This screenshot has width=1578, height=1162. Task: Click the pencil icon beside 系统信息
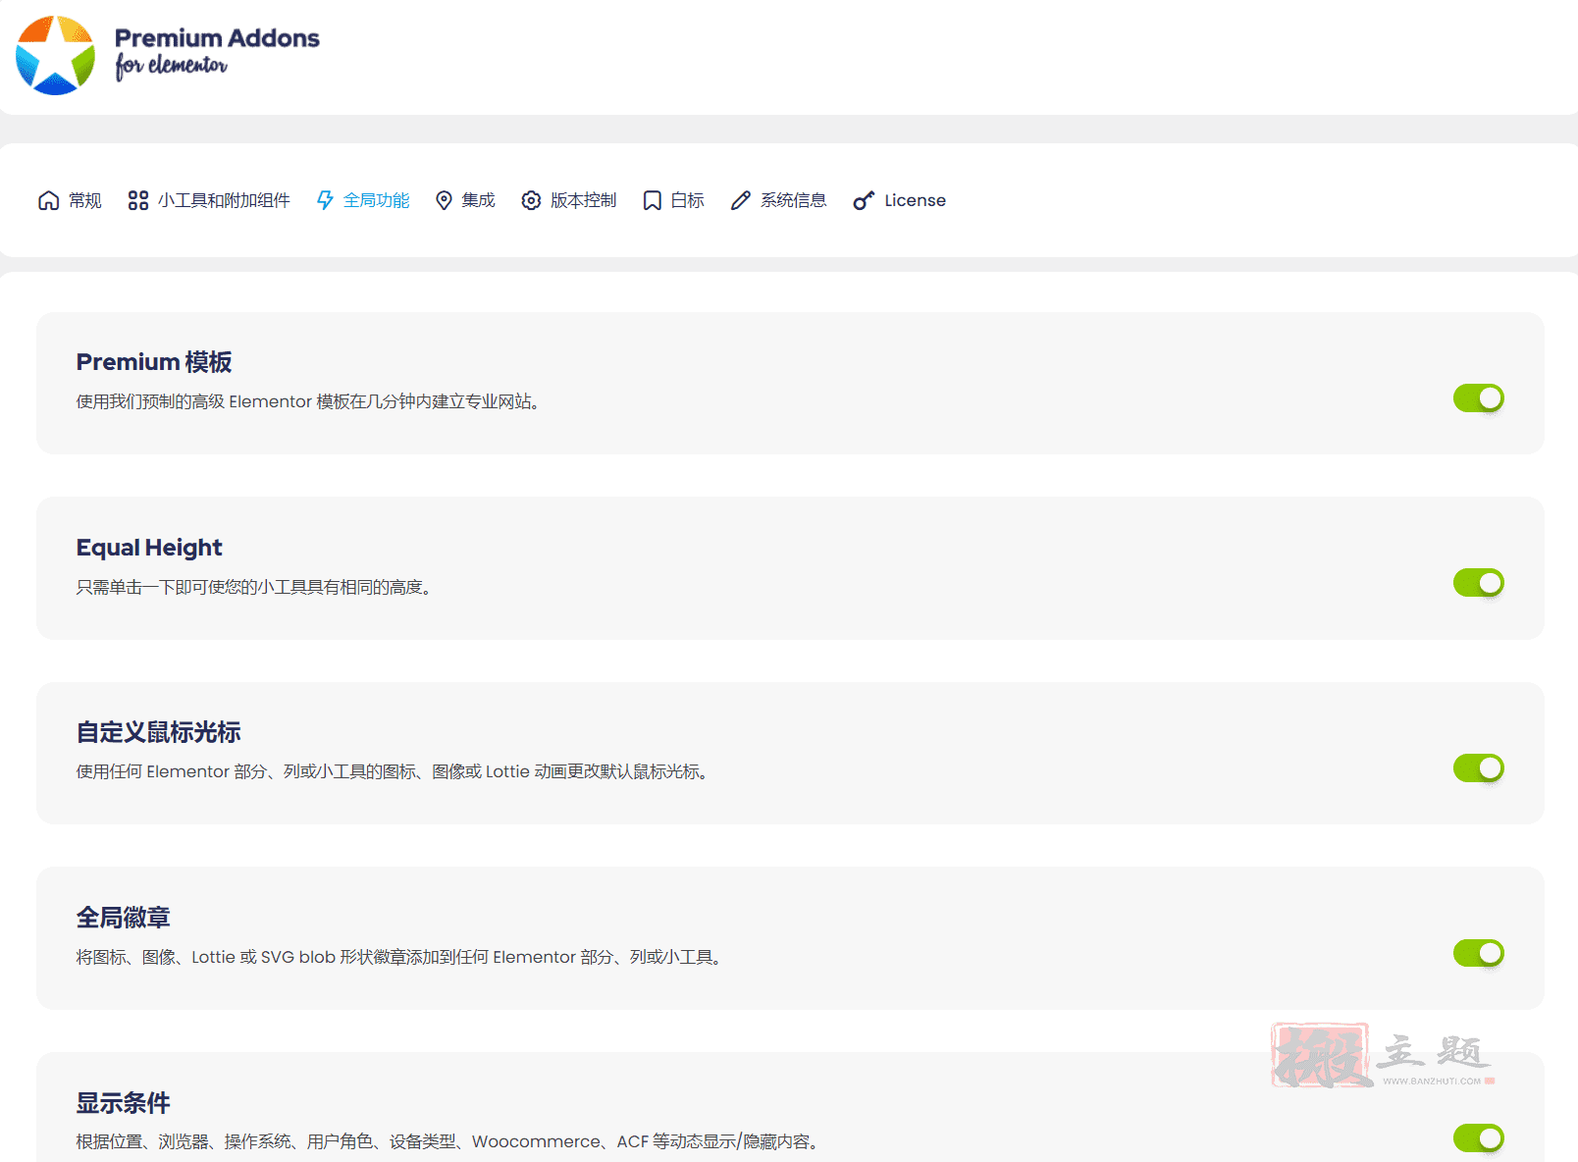[x=741, y=200]
